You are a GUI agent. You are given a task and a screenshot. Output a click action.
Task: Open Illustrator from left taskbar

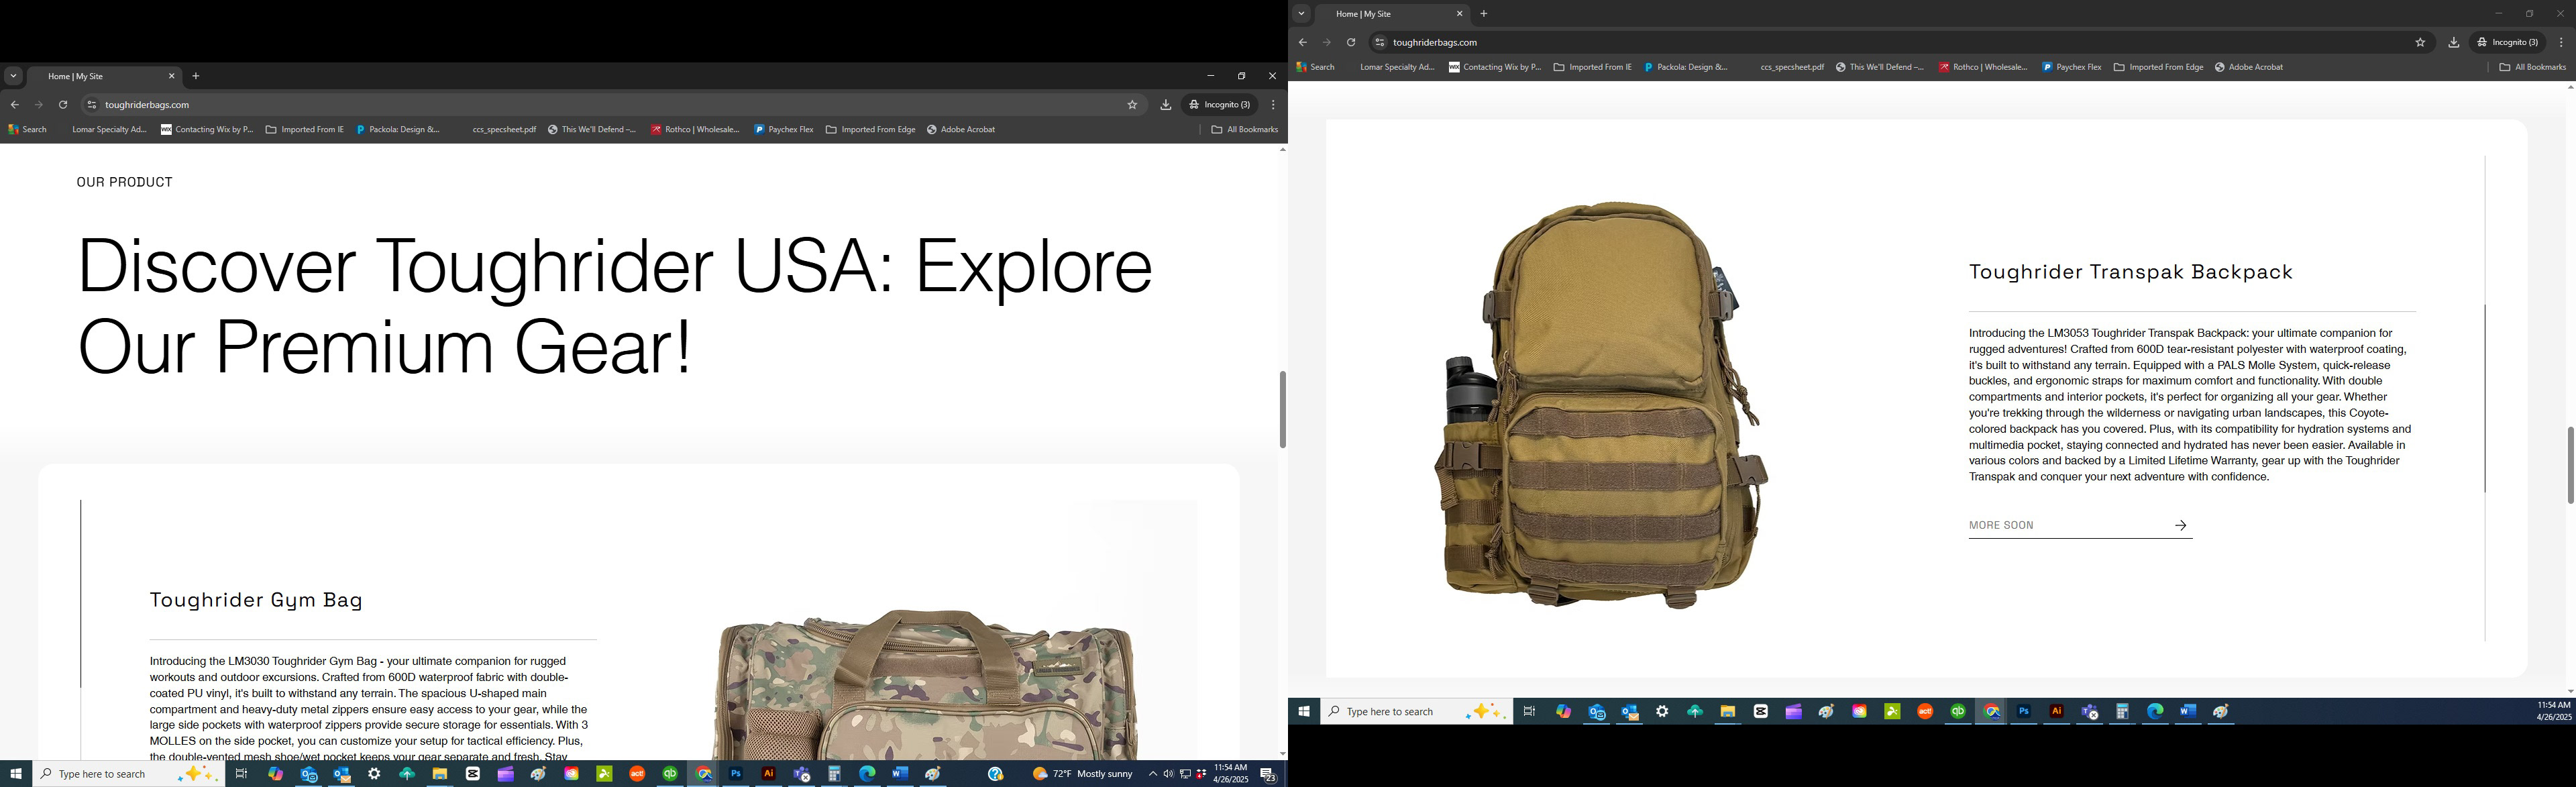(769, 774)
